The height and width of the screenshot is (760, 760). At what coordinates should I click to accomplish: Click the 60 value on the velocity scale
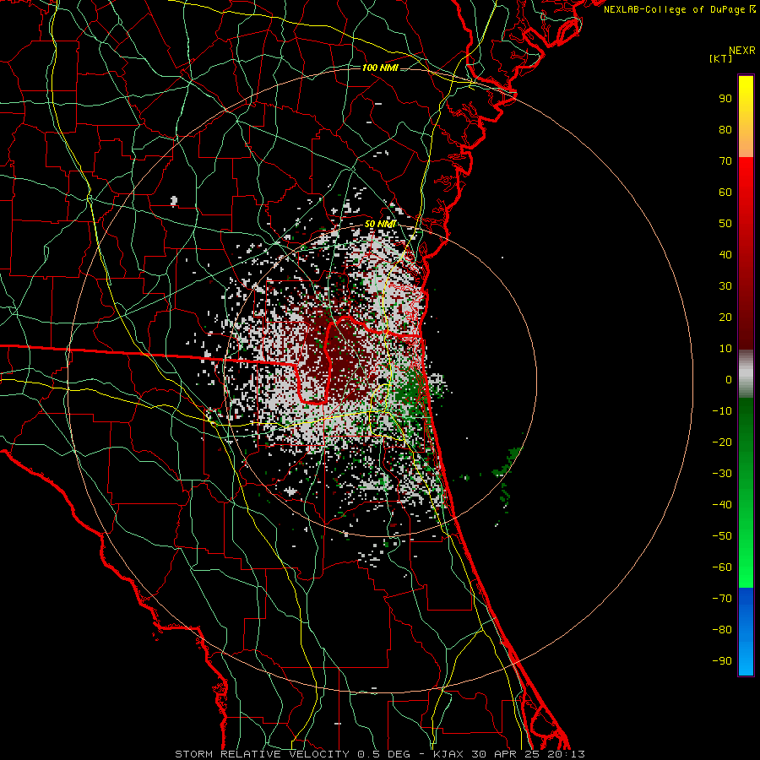click(725, 193)
